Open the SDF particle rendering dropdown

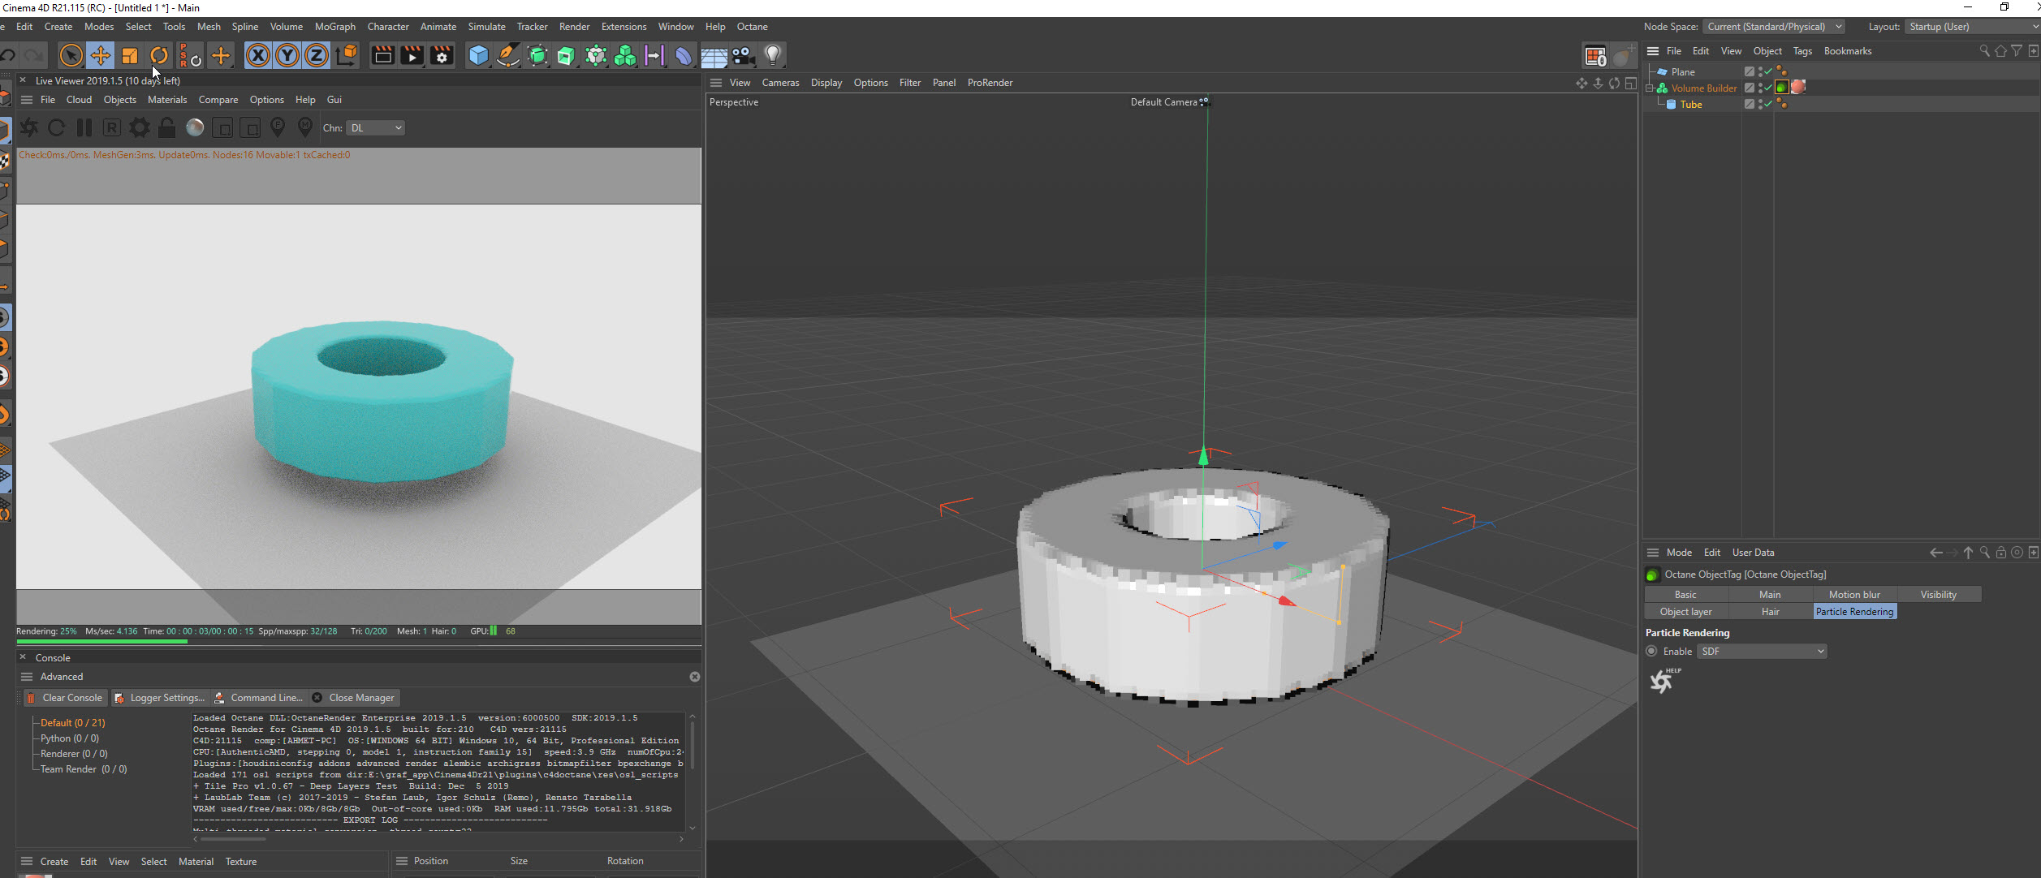pos(1762,651)
